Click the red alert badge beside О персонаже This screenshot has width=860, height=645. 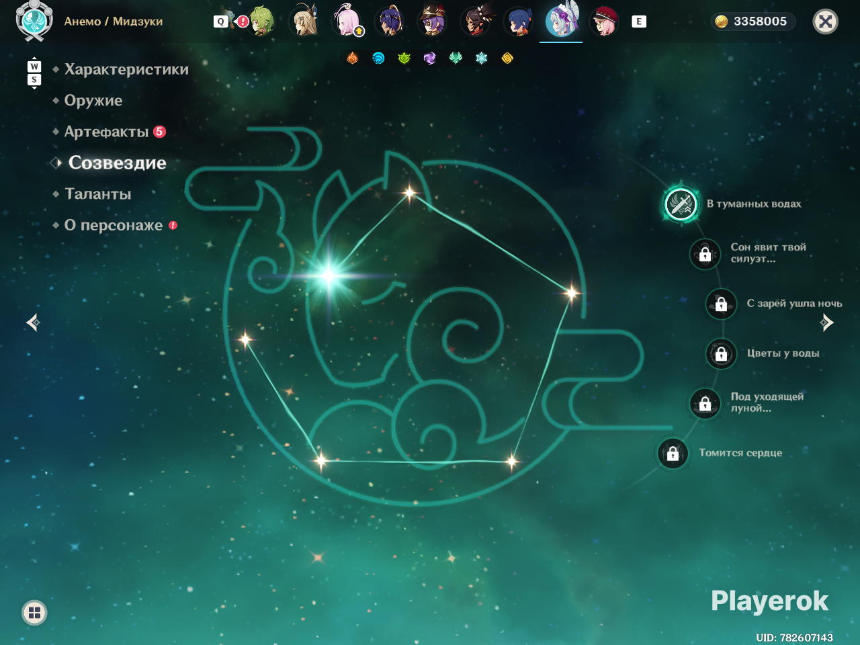click(173, 225)
